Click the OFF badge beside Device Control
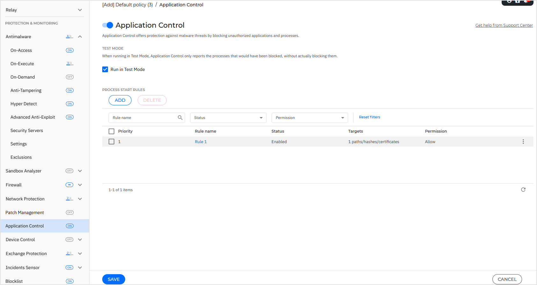 click(69, 240)
